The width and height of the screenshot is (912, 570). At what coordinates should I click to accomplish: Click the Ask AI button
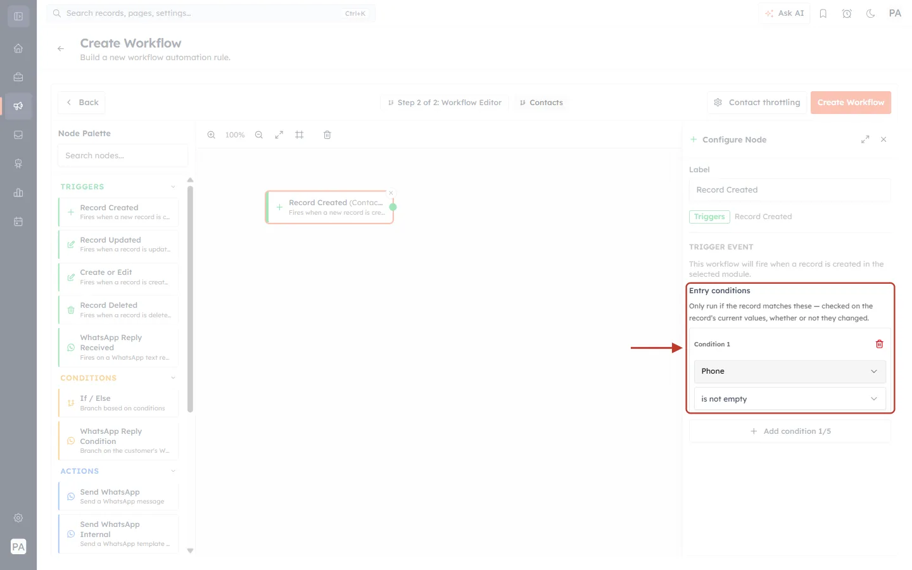pos(784,13)
